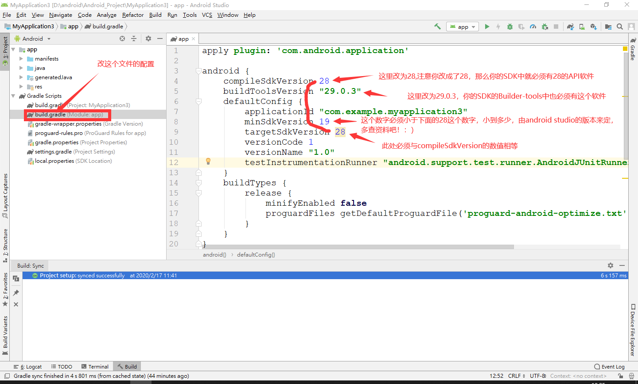Click the Apply Changes lightning icon
This screenshot has height=384, width=638.
498,27
